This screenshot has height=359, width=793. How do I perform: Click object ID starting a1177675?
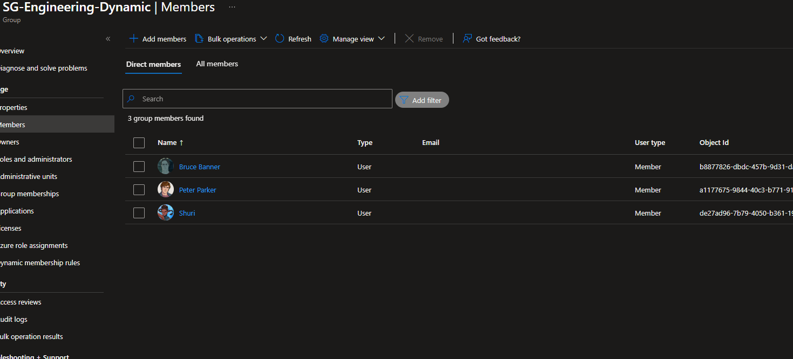746,190
